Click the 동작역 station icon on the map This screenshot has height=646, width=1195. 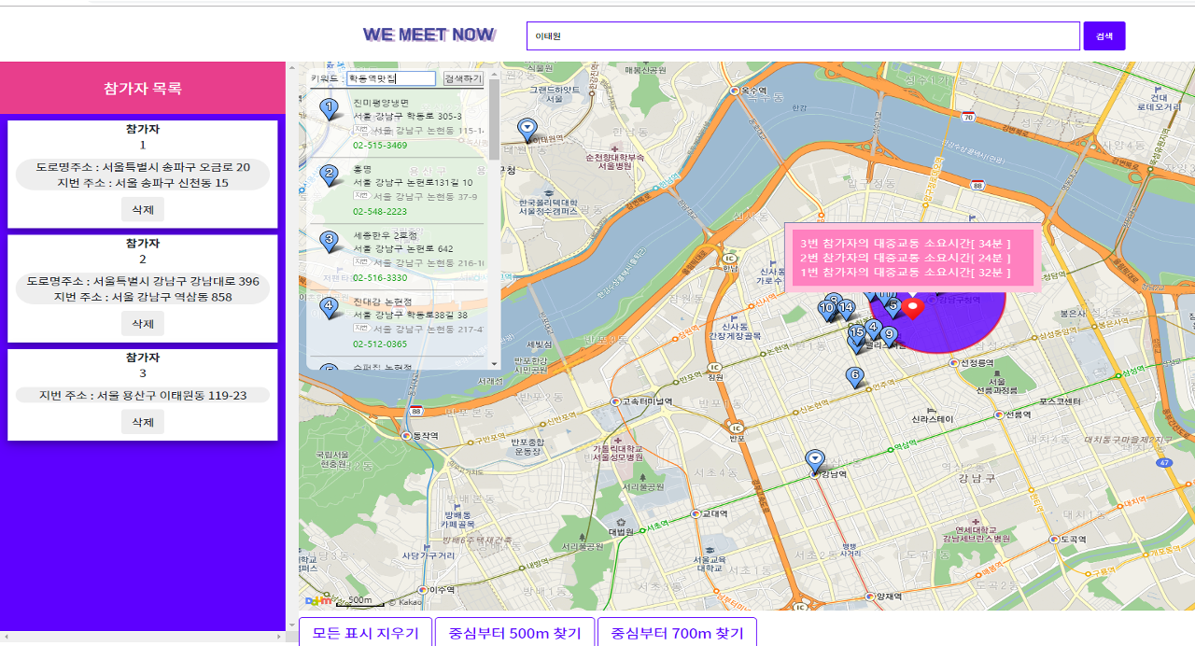tap(406, 436)
